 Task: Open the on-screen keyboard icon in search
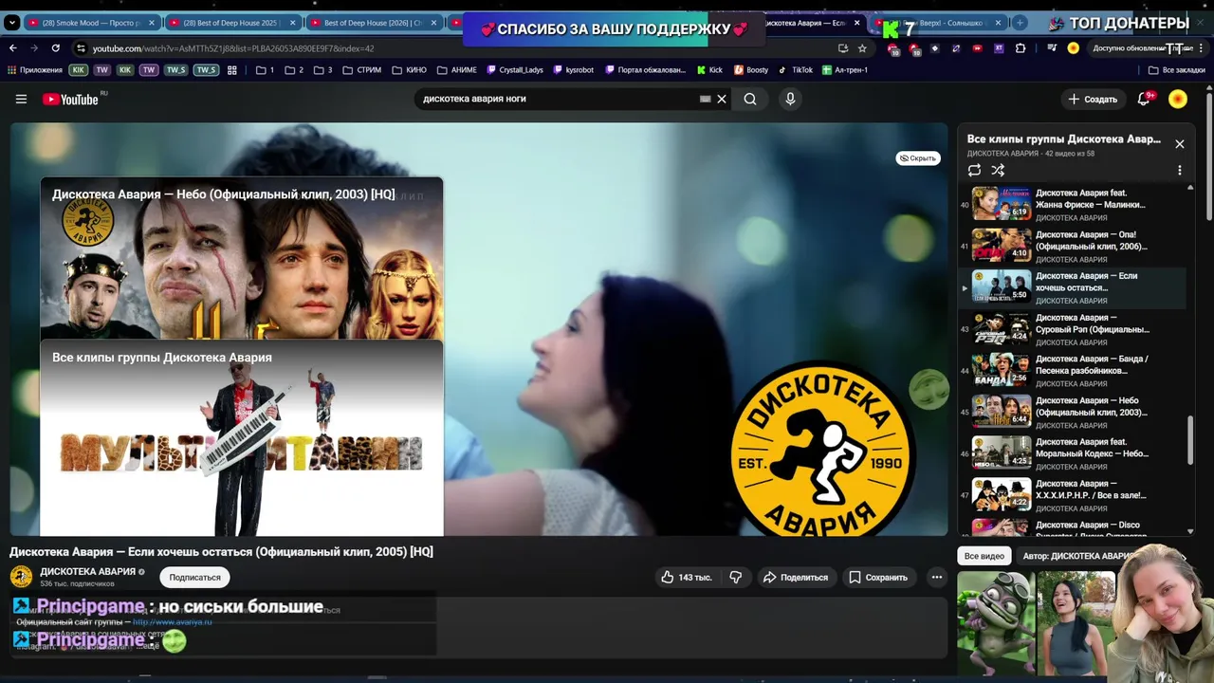click(x=705, y=99)
